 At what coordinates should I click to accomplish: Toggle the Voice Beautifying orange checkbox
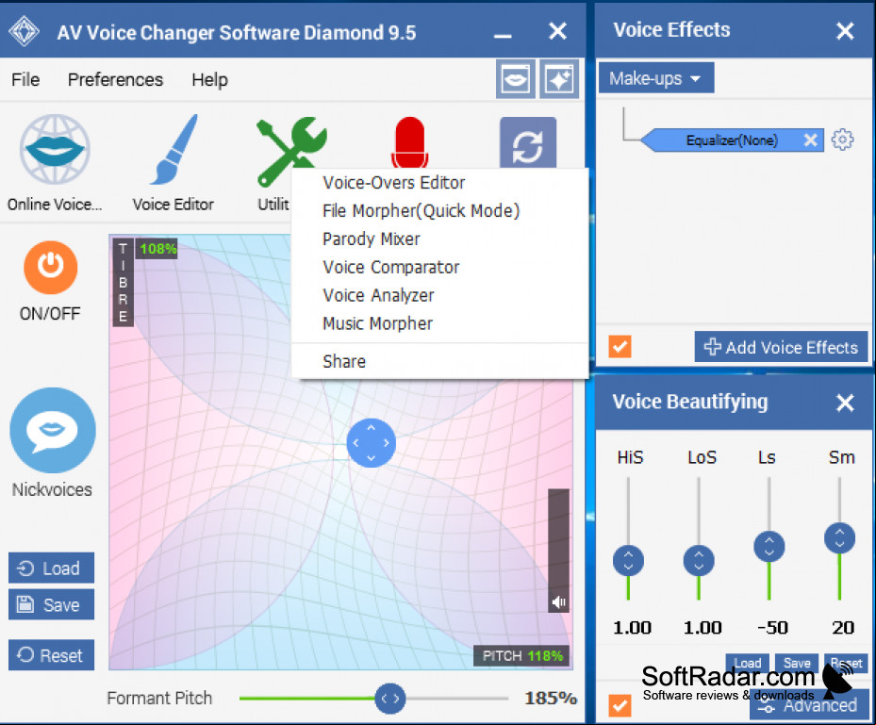pyautogui.click(x=620, y=705)
